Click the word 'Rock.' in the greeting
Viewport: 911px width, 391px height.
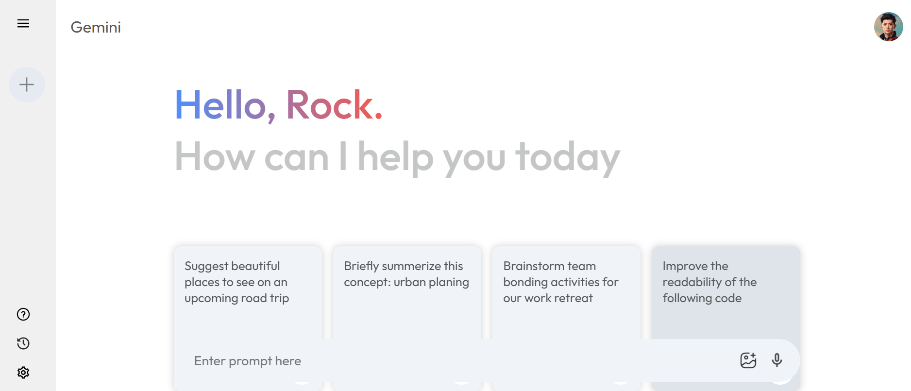[x=335, y=105]
